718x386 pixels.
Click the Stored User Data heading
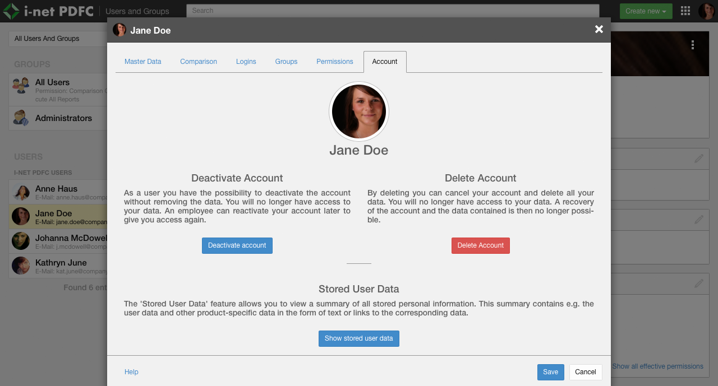[359, 289]
